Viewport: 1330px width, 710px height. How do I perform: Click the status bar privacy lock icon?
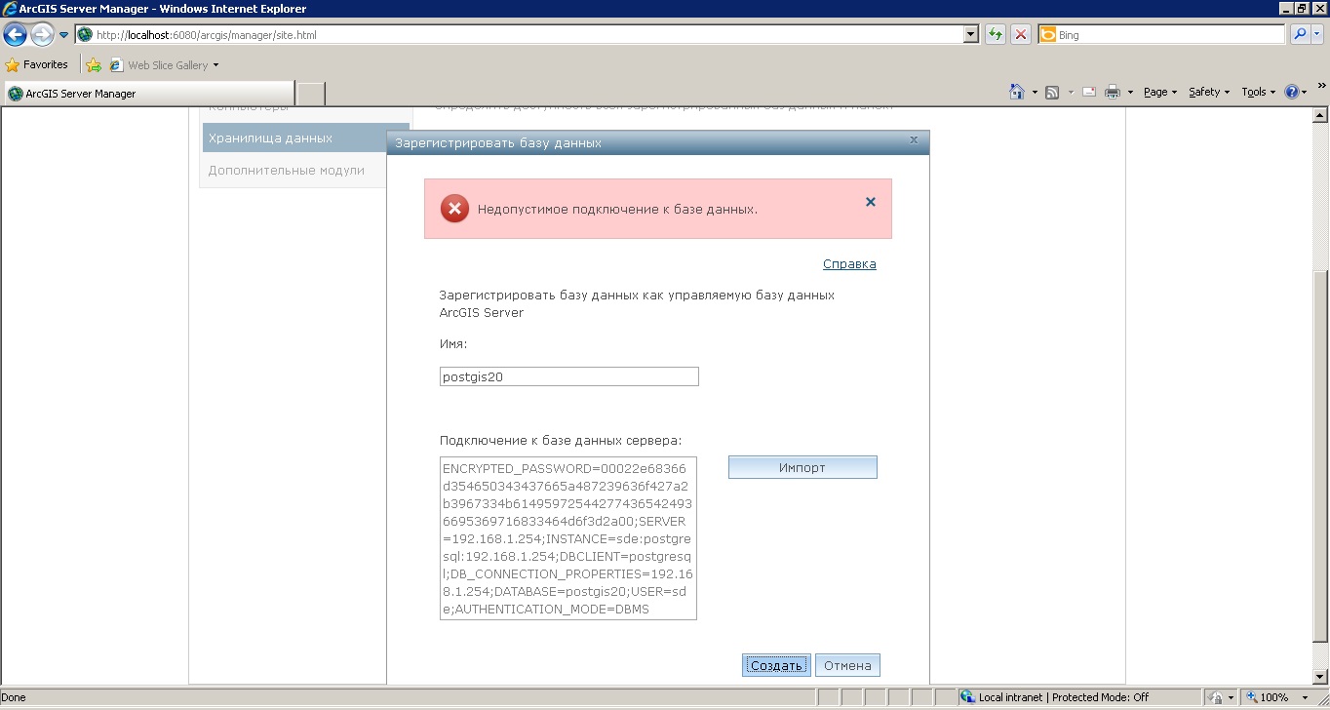[x=1216, y=697]
